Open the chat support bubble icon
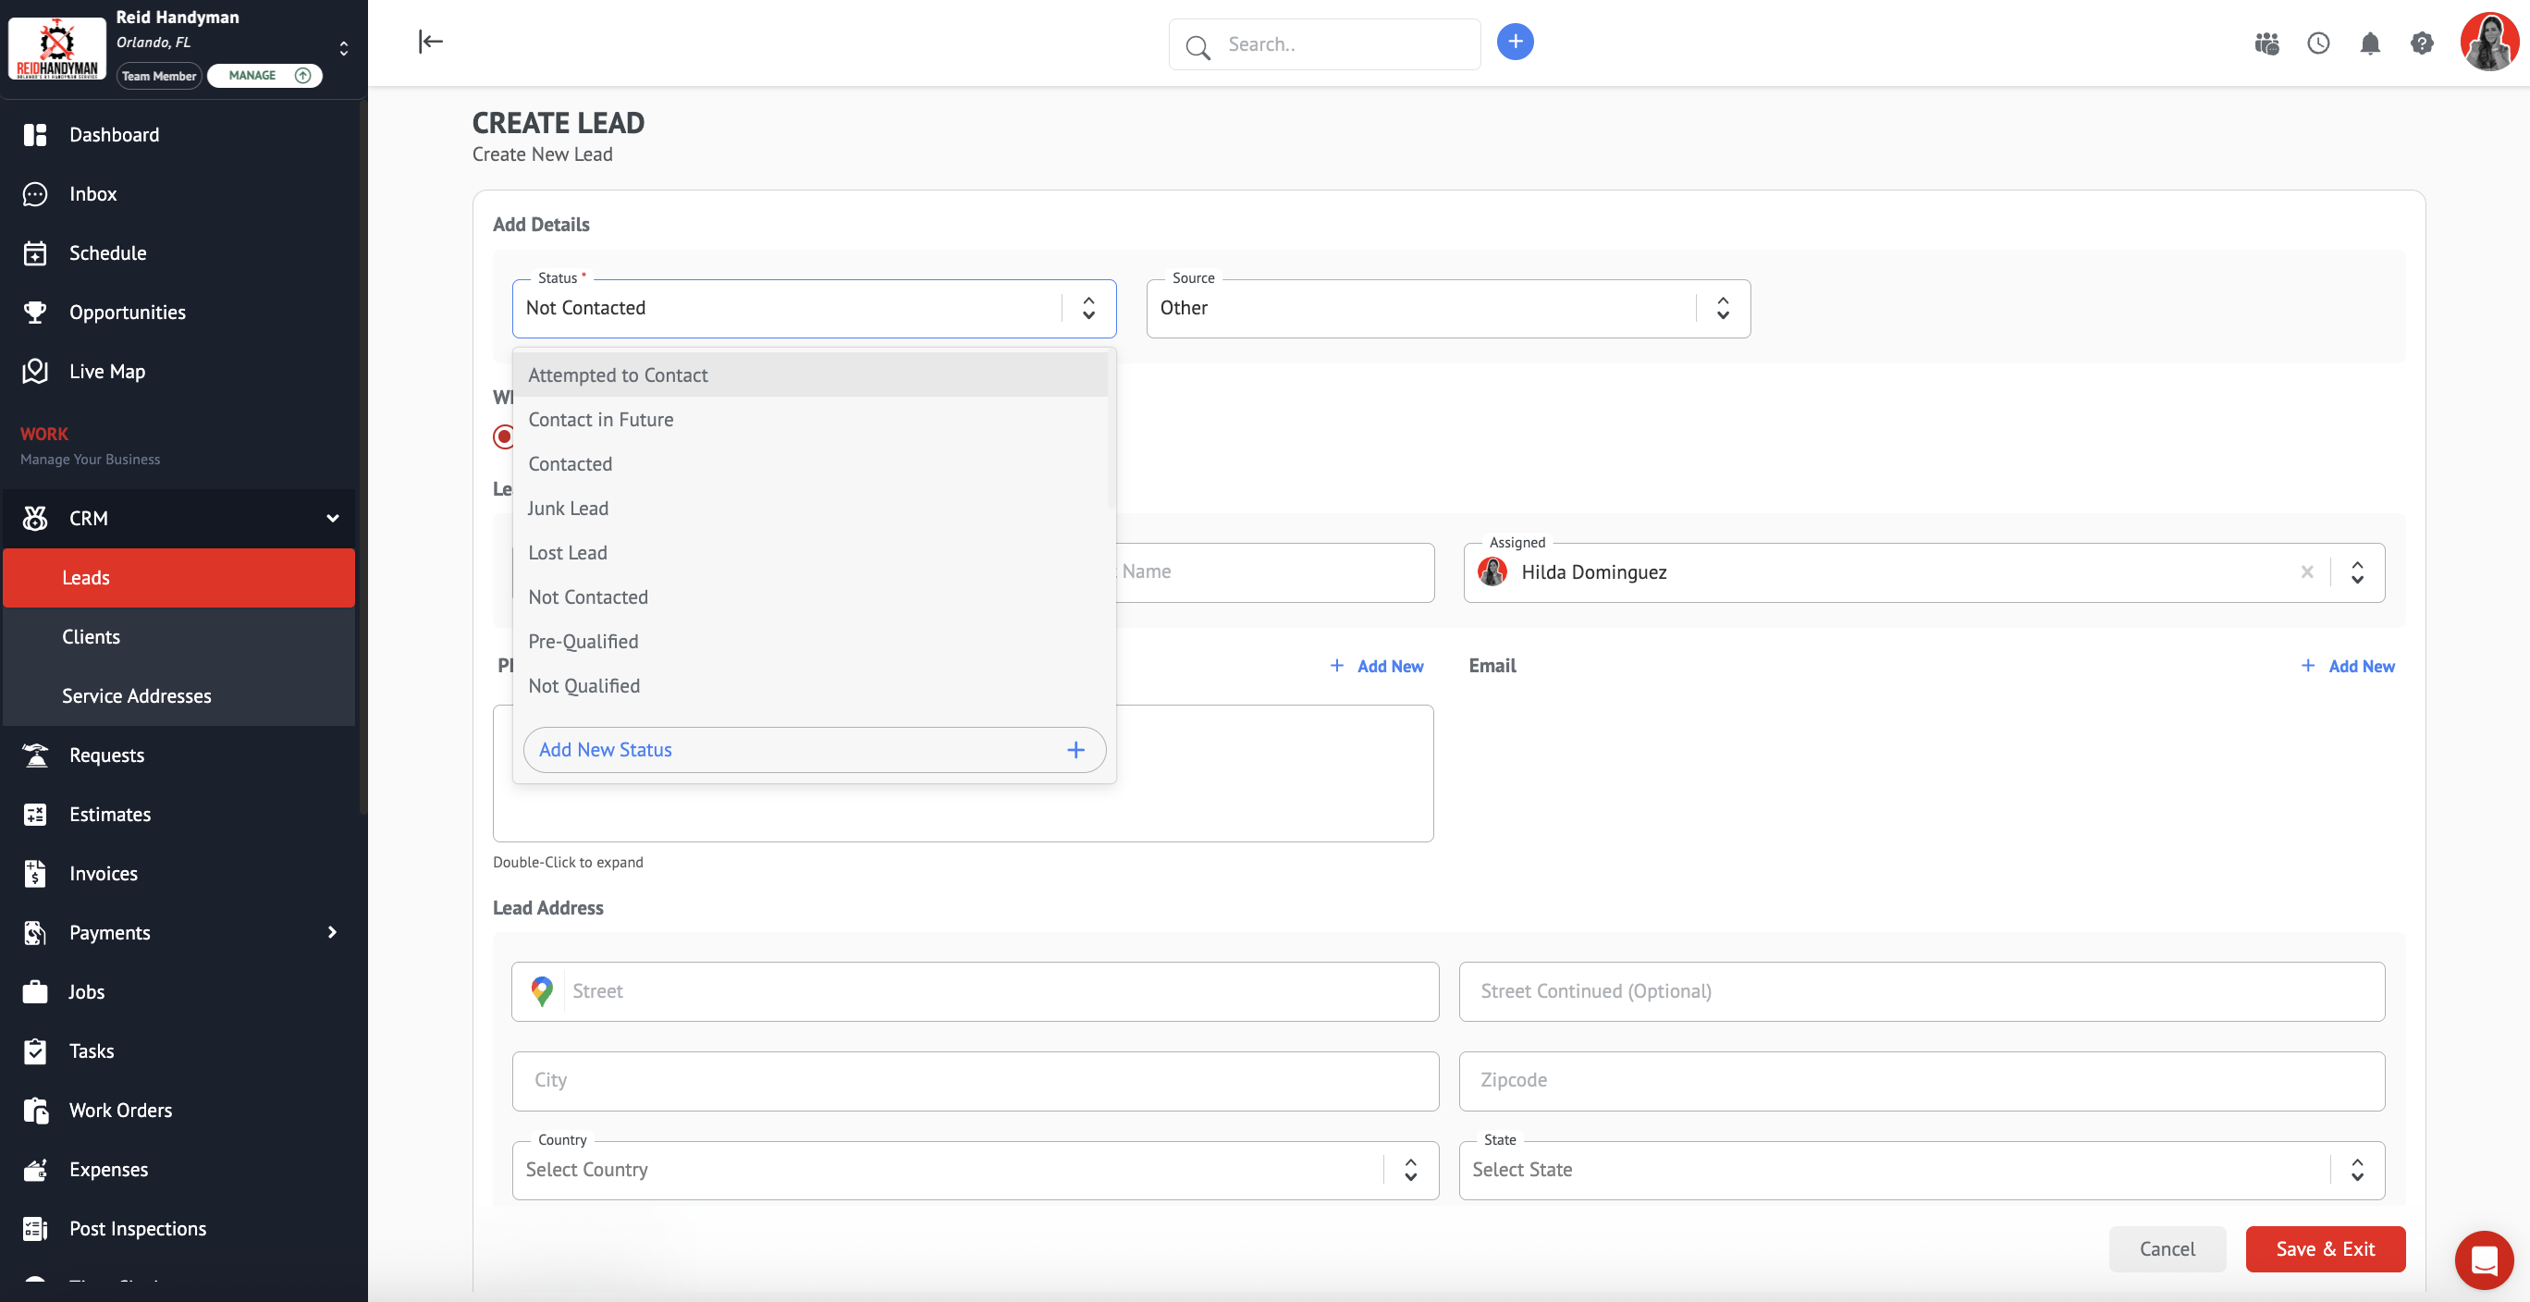 point(2483,1259)
